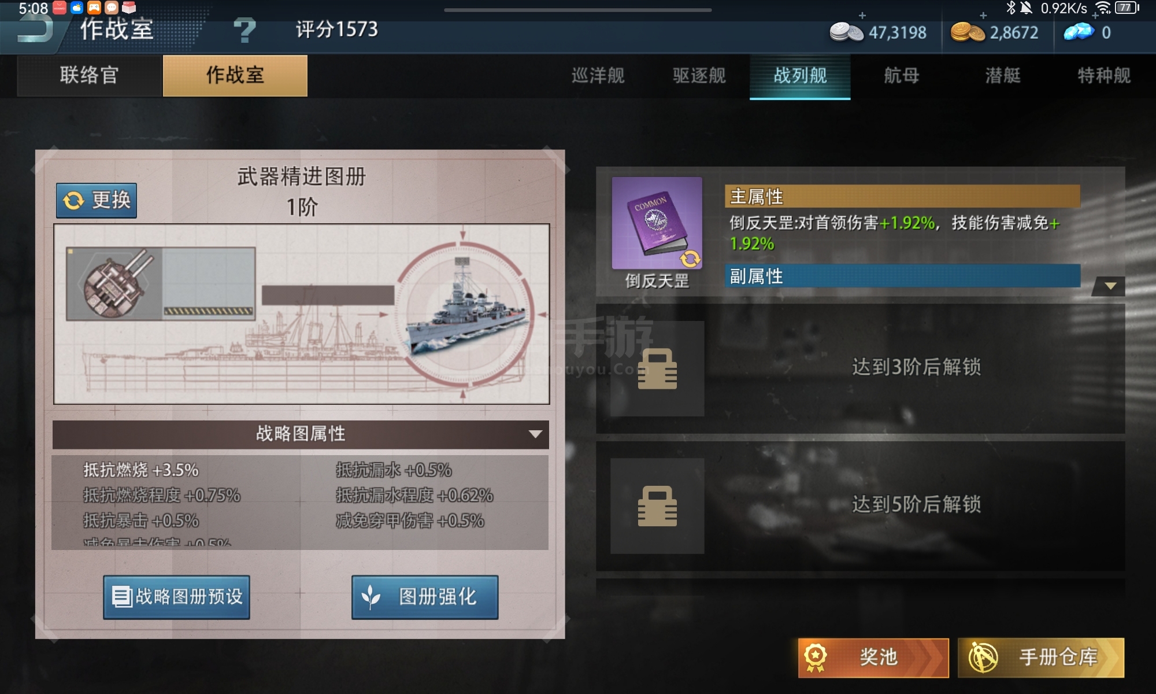The image size is (1156, 694).
Task: Select the 航母 ship tab
Action: click(901, 76)
